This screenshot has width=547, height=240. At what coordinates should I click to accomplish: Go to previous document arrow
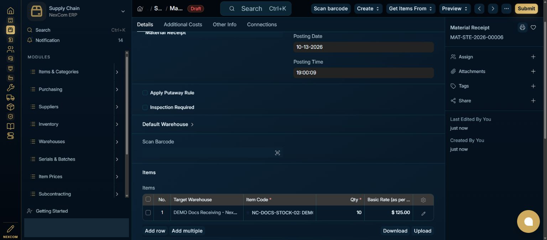[479, 9]
